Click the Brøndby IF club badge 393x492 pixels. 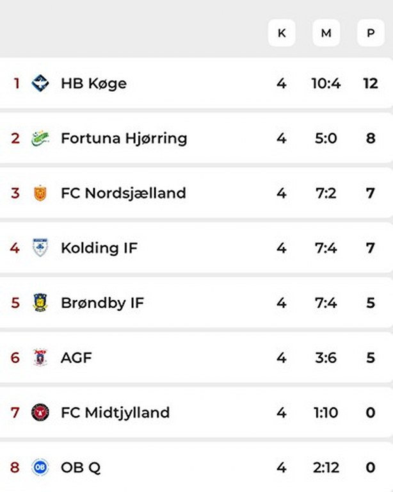[x=40, y=303]
